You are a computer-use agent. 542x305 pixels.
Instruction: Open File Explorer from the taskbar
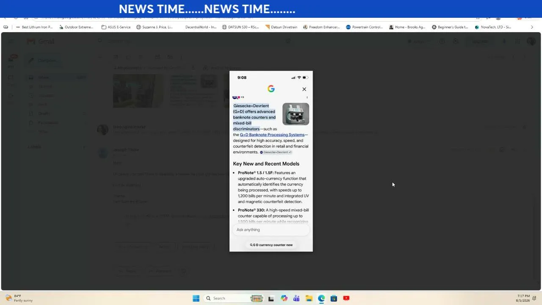coord(309,298)
